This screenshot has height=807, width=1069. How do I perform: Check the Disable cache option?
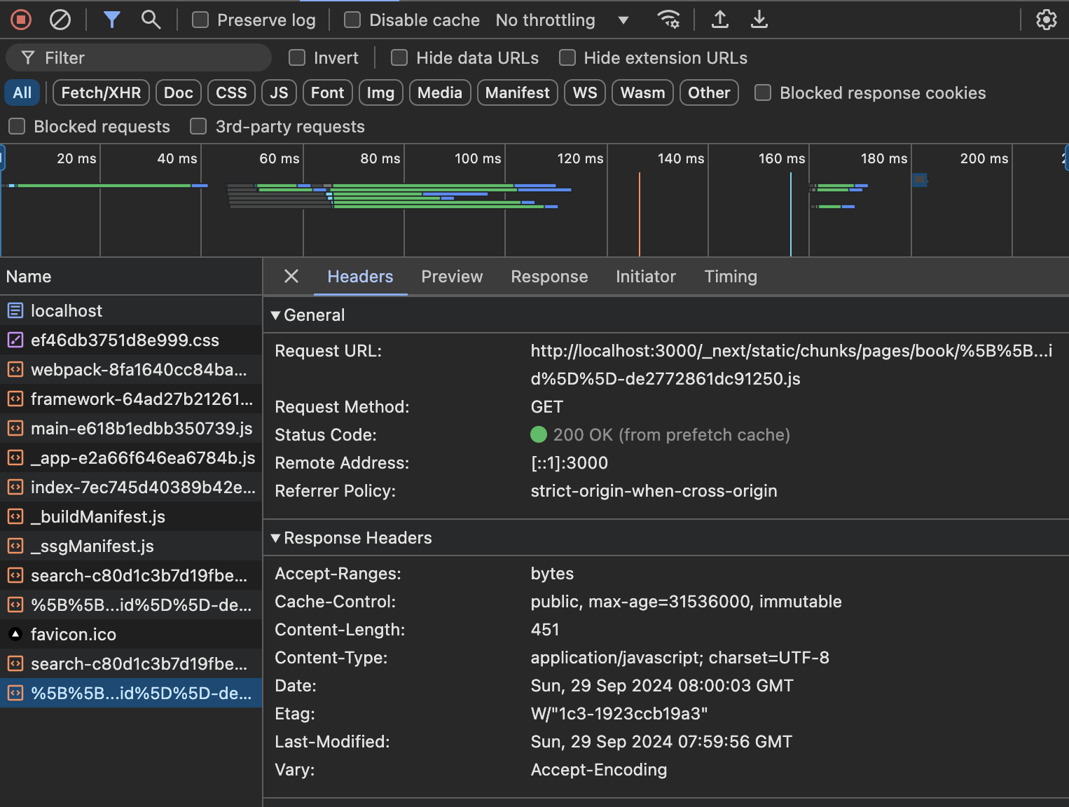pyautogui.click(x=352, y=20)
